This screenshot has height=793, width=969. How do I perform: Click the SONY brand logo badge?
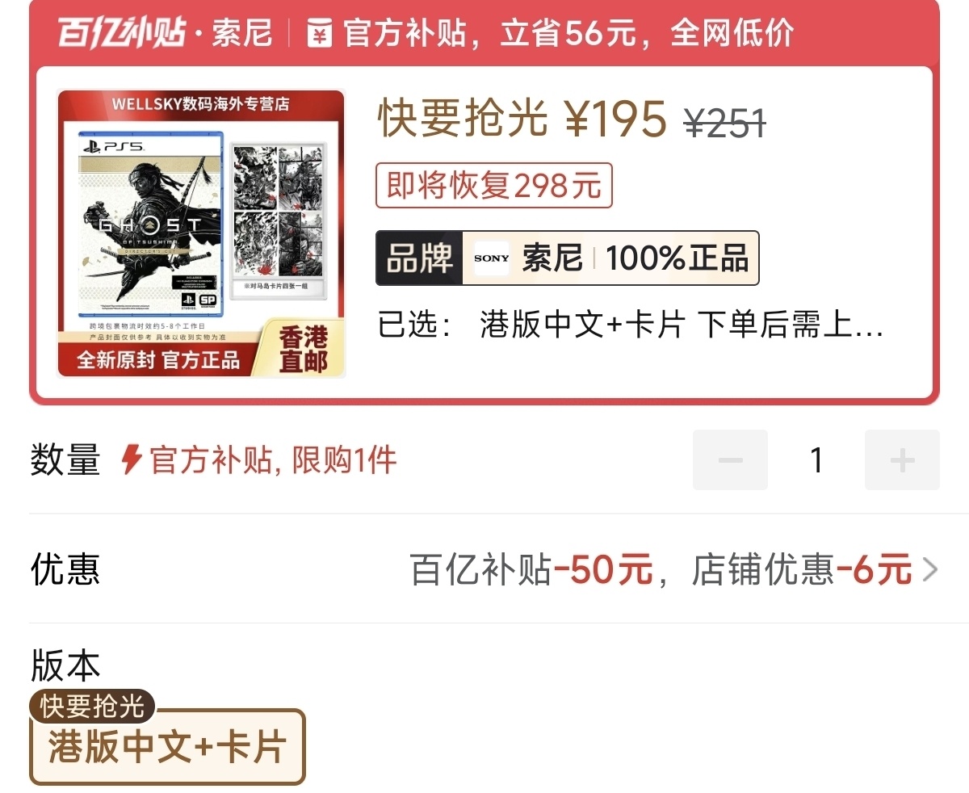coord(492,258)
